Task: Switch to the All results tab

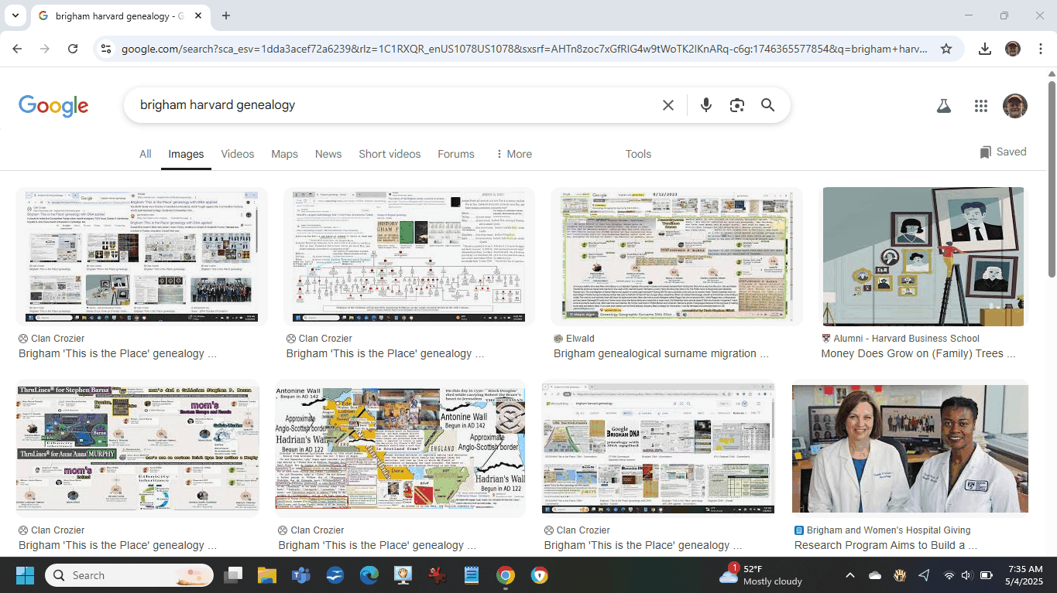Action: (x=145, y=154)
